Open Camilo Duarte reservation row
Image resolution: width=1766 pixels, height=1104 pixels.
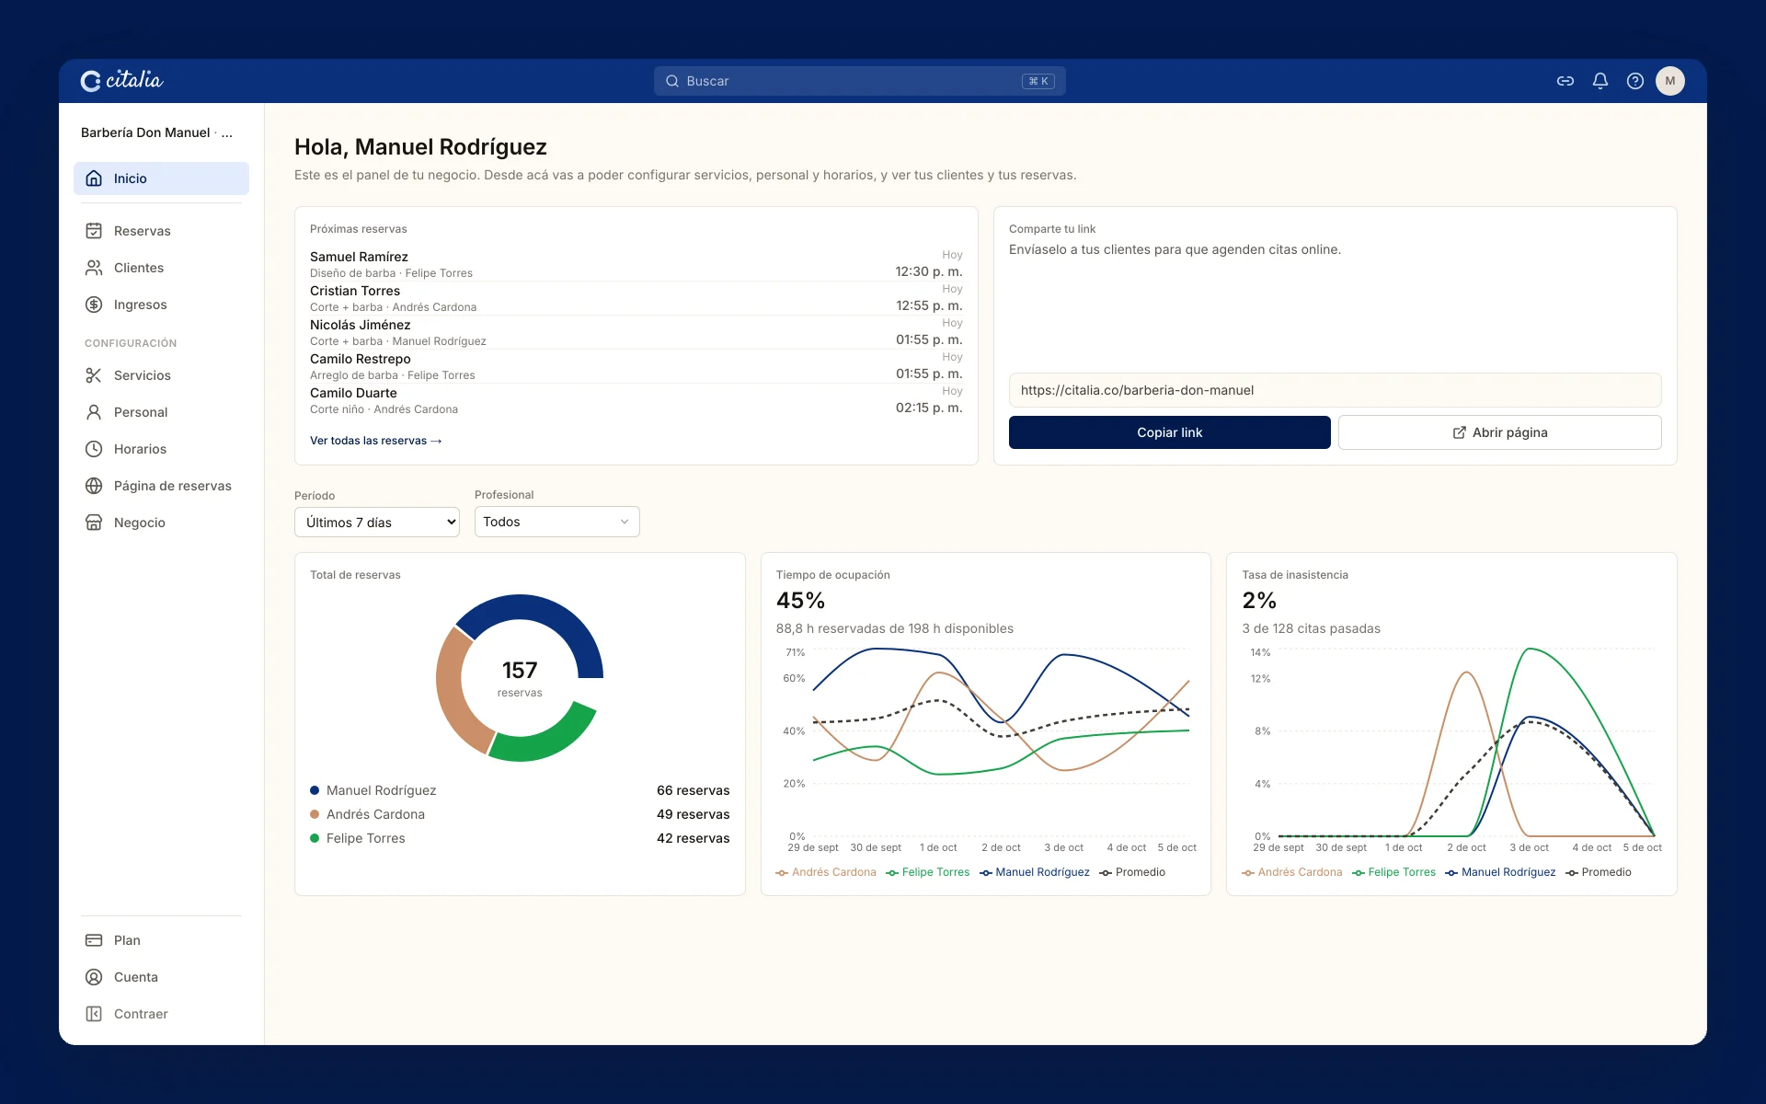(636, 400)
